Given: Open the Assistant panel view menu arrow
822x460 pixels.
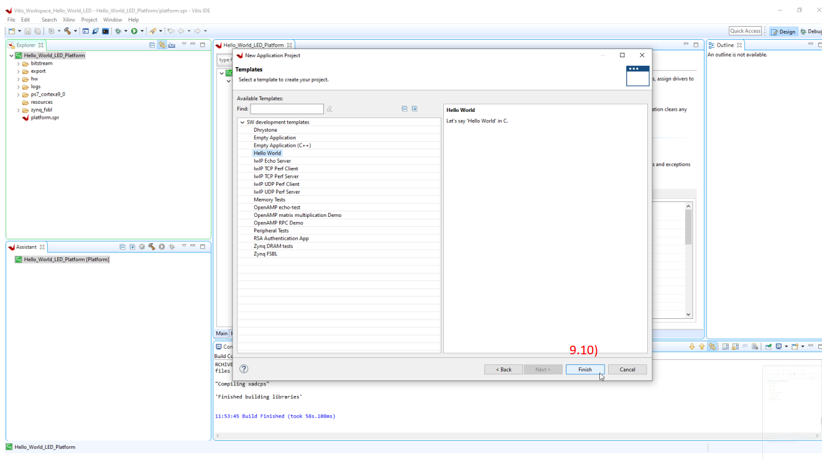Looking at the screenshot, I should click(x=184, y=246).
